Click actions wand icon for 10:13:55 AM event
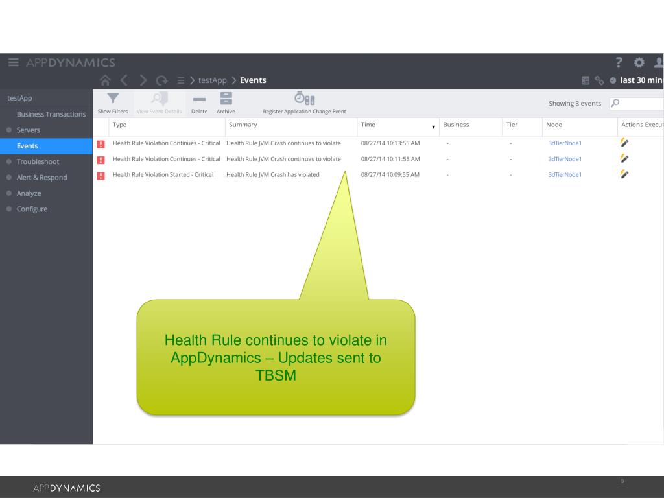This screenshot has width=664, height=498. (x=624, y=143)
